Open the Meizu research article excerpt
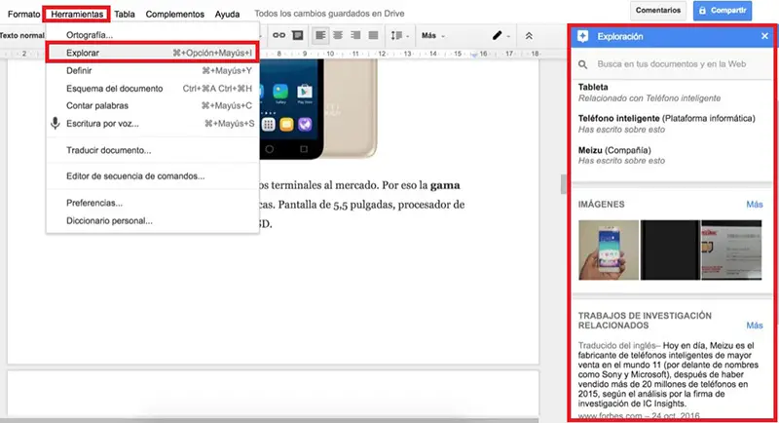This screenshot has height=423, width=779. [669, 374]
